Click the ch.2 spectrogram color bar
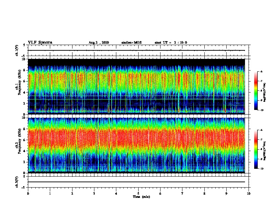 (x=256, y=149)
